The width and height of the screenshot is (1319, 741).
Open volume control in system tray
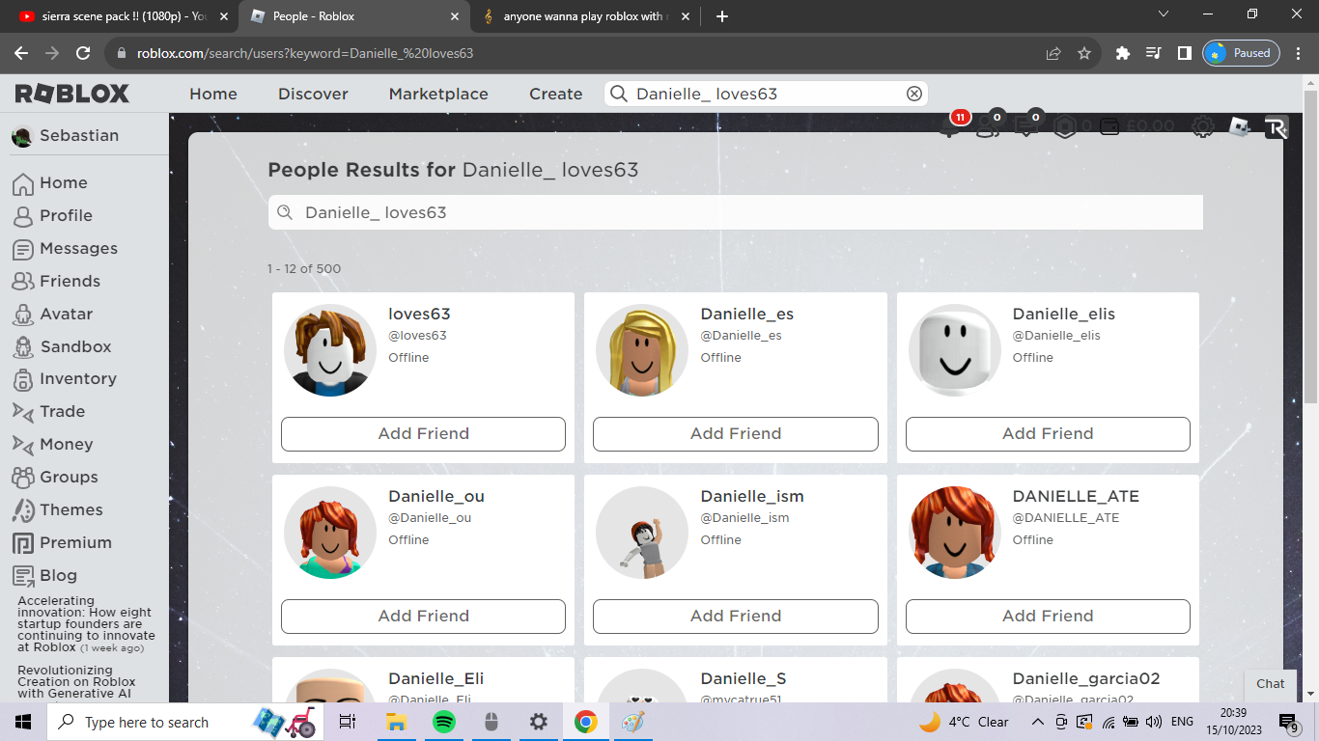click(x=1154, y=722)
